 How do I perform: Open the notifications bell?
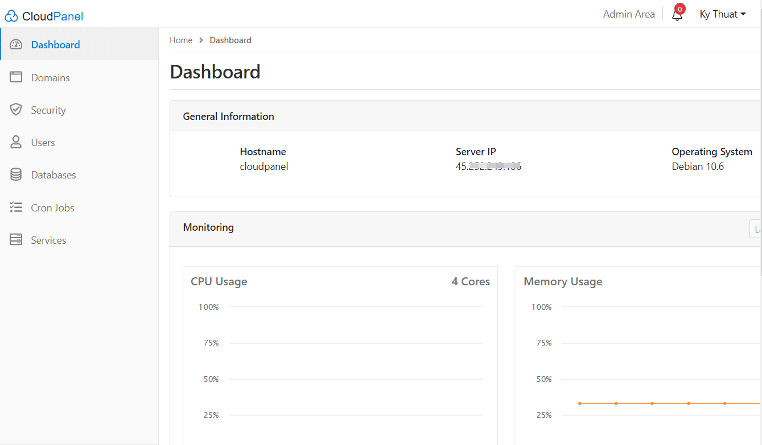click(677, 16)
